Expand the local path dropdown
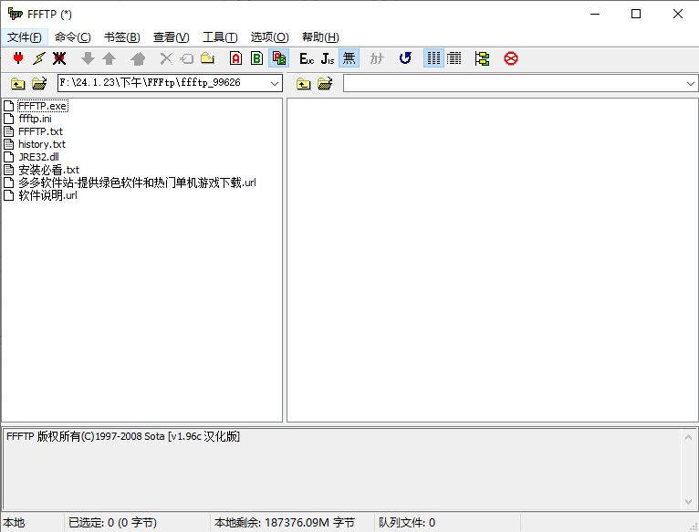Image resolution: width=699 pixels, height=532 pixels. (275, 83)
